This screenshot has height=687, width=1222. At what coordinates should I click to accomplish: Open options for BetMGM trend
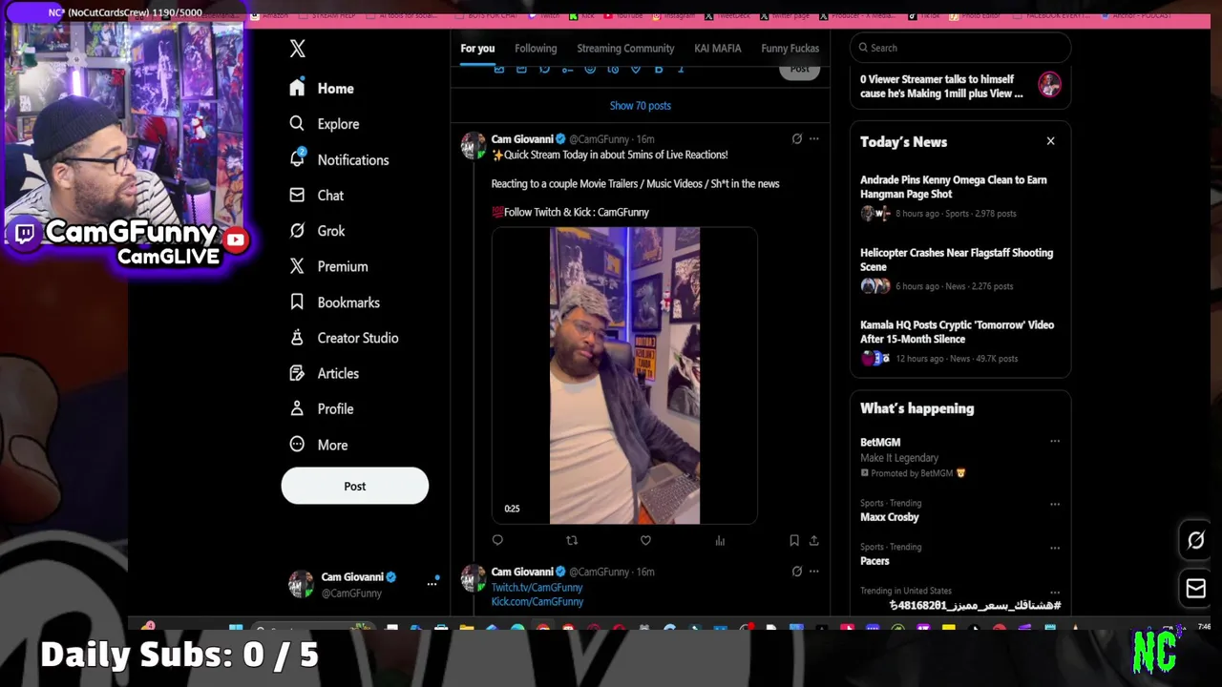(x=1055, y=442)
